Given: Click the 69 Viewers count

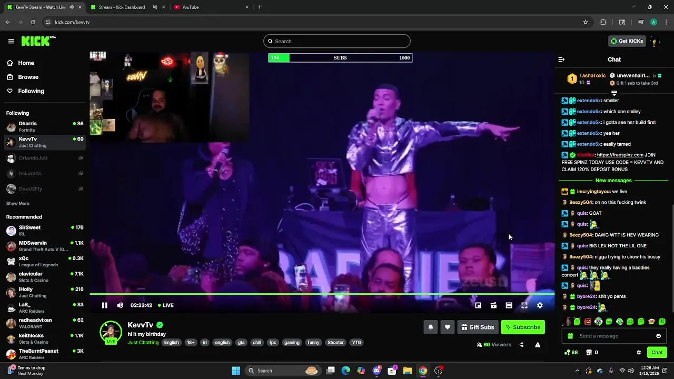Looking at the screenshot, I should (494, 345).
